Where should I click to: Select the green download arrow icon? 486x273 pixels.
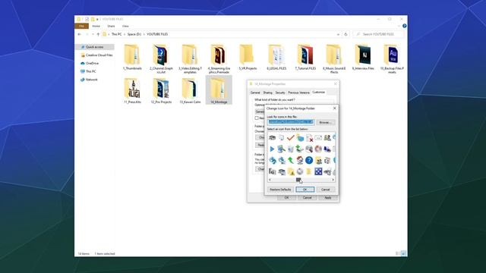point(300,149)
